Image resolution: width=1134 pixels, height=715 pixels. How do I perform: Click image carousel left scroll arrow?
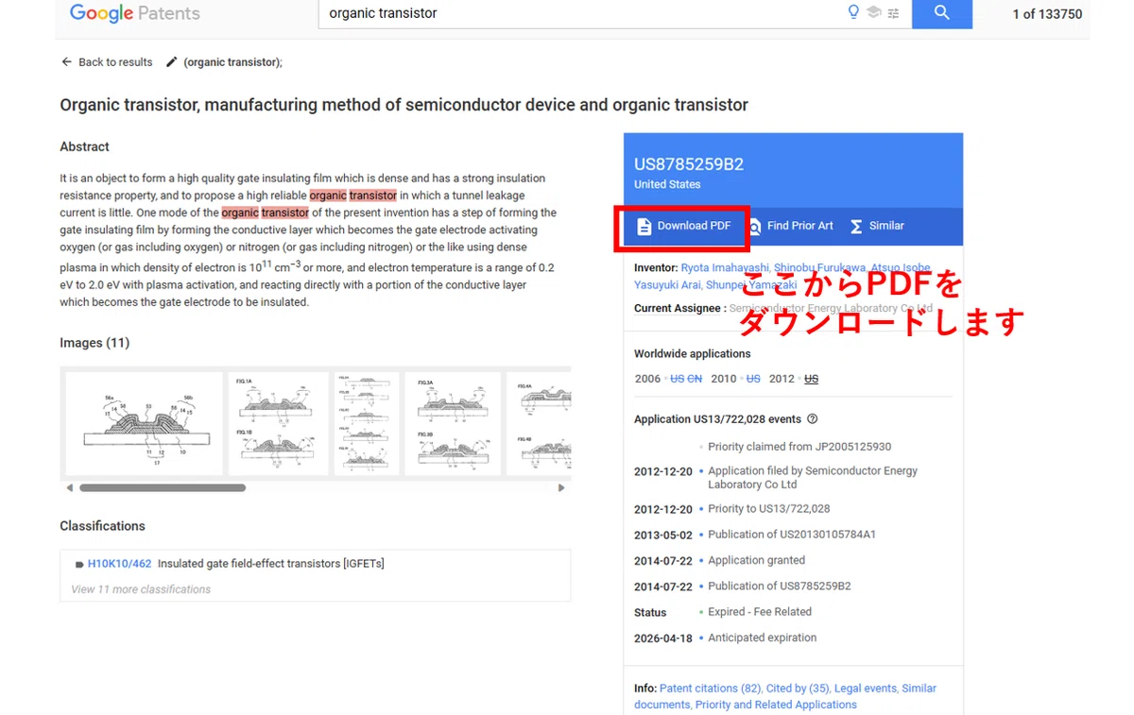[69, 488]
